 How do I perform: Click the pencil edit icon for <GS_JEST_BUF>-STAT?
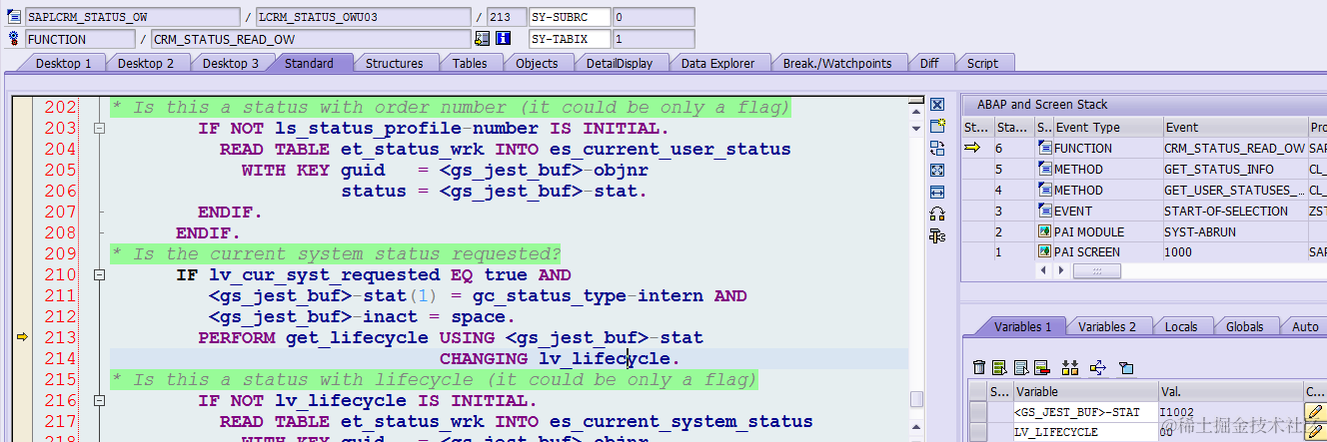pos(1315,411)
